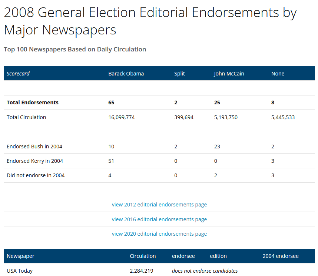318x276 pixels.
Task: Open the 2012 editorial endorsements page link
Action: click(159, 205)
